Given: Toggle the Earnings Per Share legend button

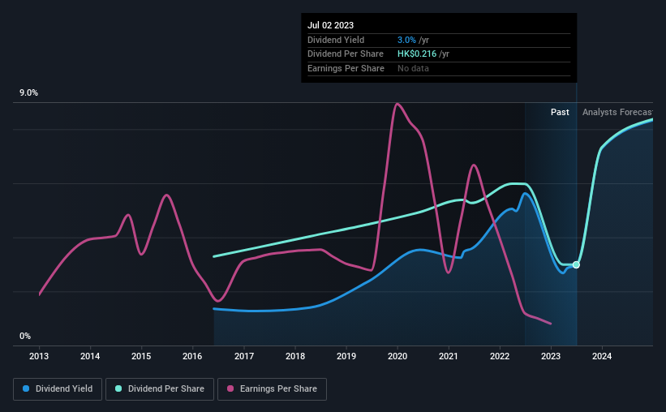Looking at the screenshot, I should tap(272, 389).
